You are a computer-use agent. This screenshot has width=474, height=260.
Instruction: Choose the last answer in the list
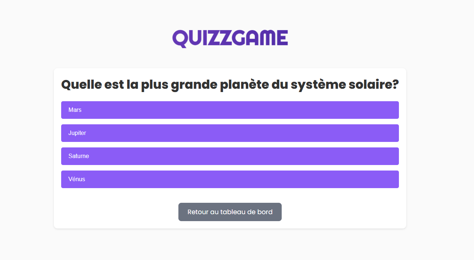pyautogui.click(x=230, y=179)
